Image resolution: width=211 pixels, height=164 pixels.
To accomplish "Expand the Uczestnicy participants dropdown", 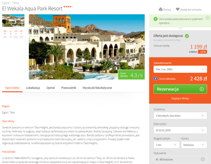I will (x=180, y=116).
